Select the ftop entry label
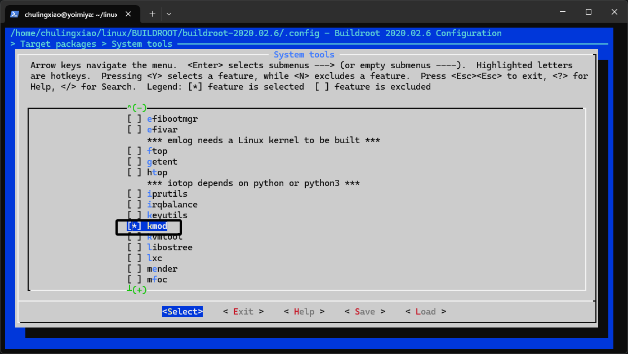Viewport: 628px width, 354px height. [x=157, y=151]
